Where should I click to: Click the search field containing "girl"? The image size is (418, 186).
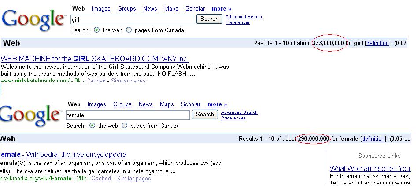(132, 19)
